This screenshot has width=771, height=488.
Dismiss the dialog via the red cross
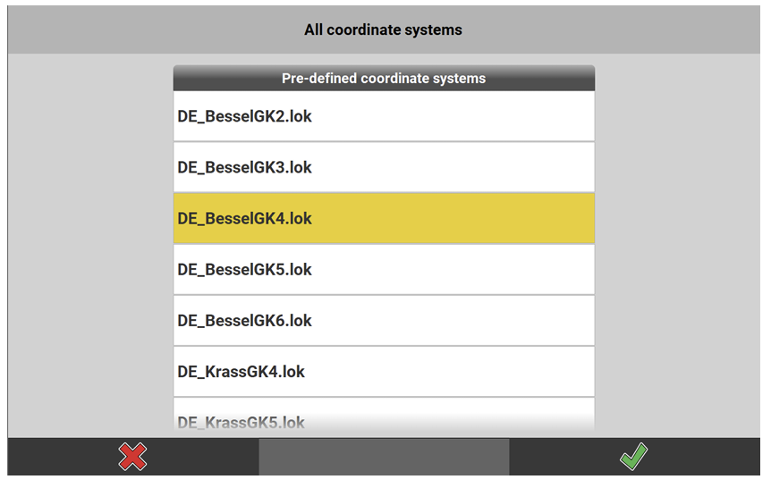(x=132, y=457)
